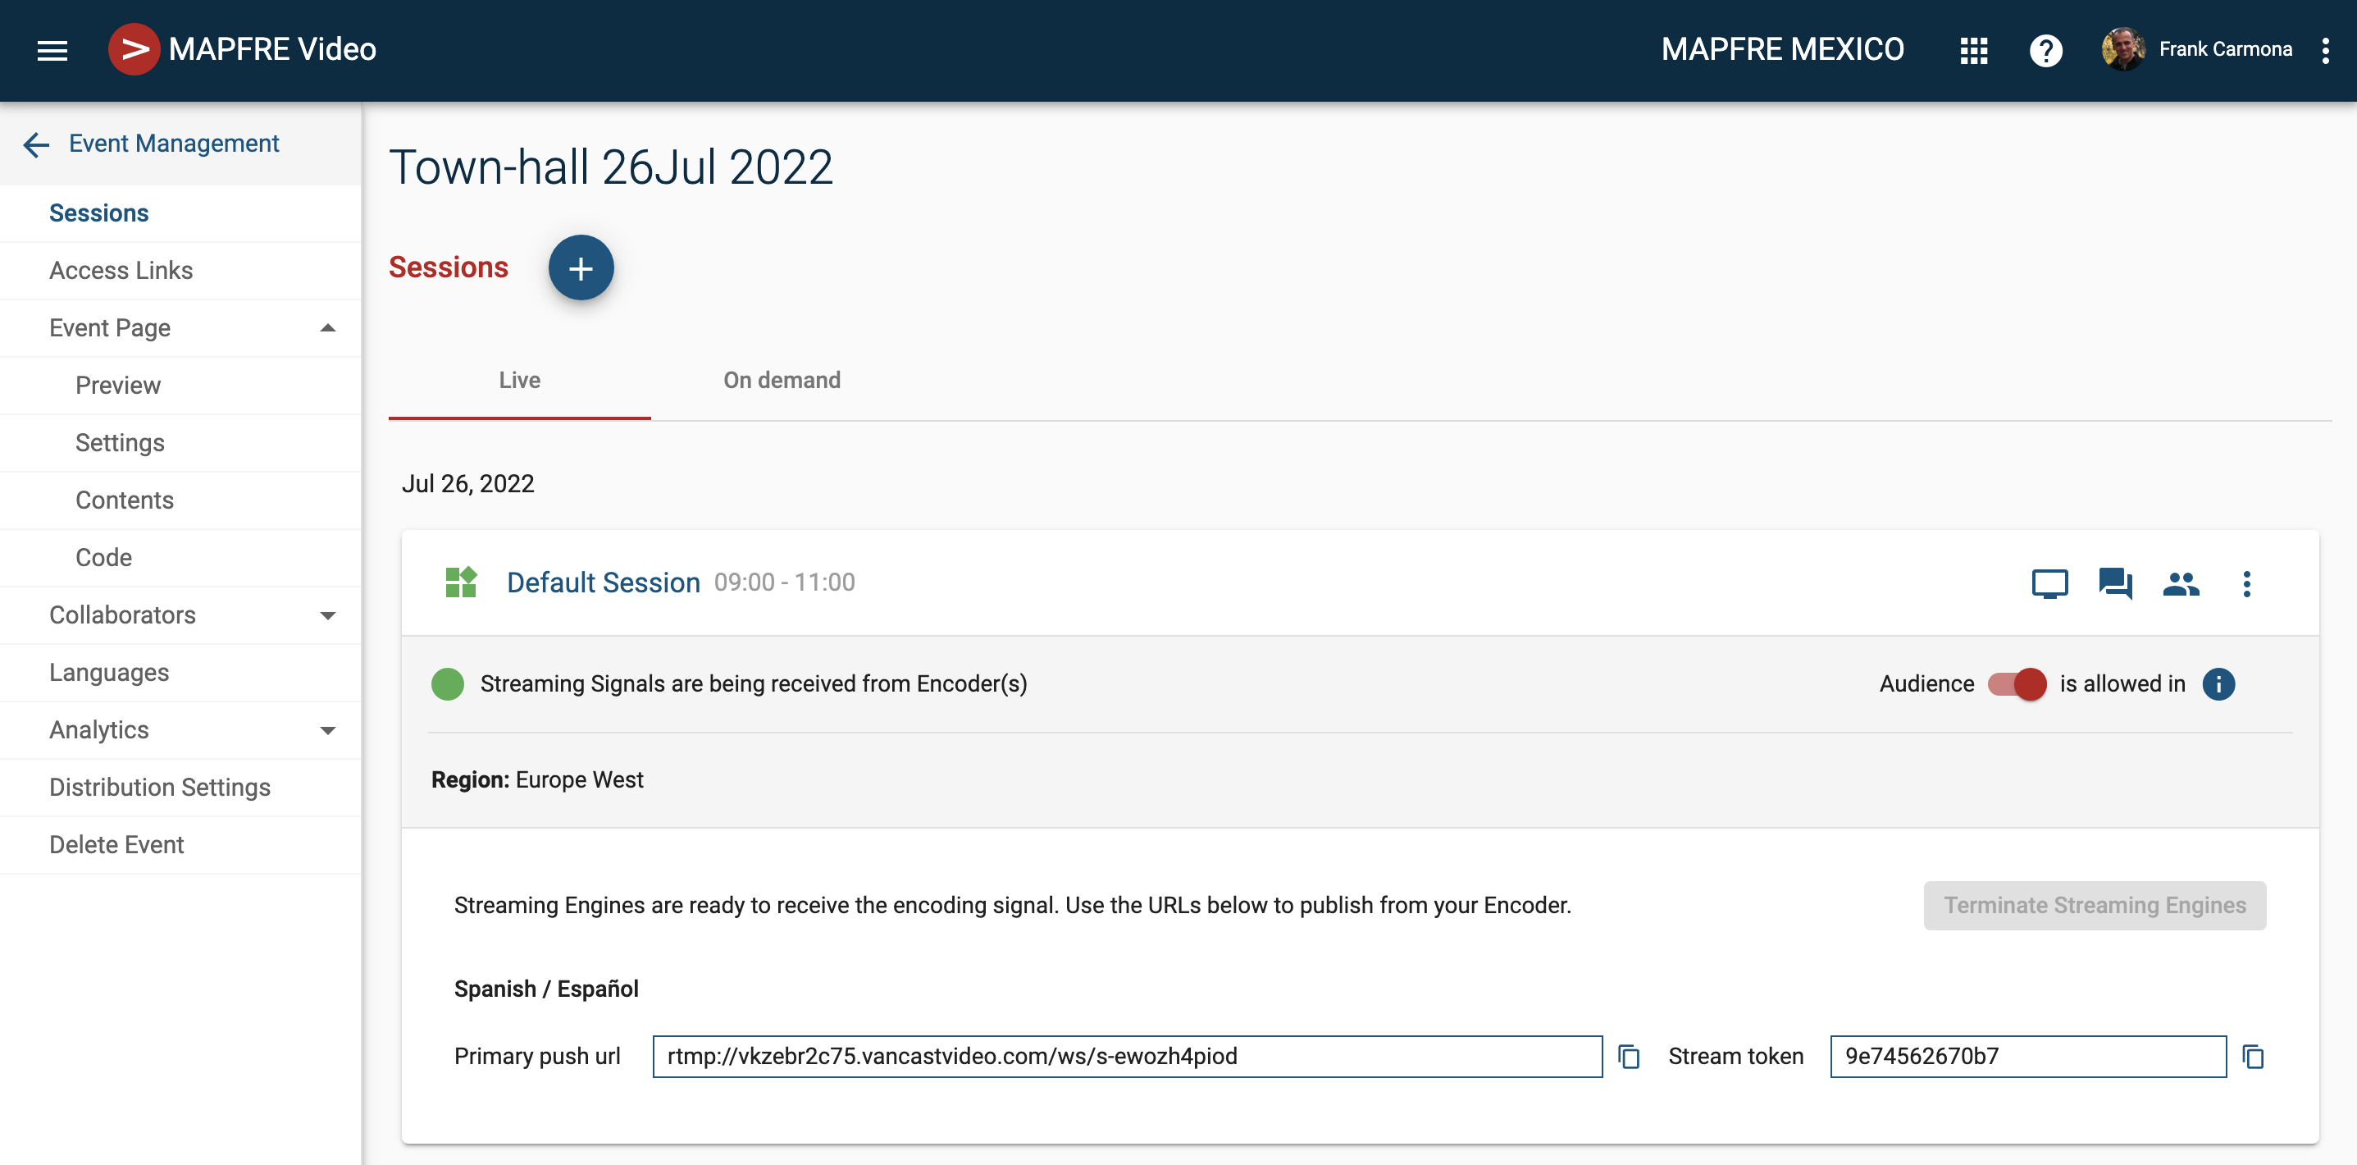Click Terminate Streaming Engines button
Screen dimensions: 2357x1165
(2094, 905)
